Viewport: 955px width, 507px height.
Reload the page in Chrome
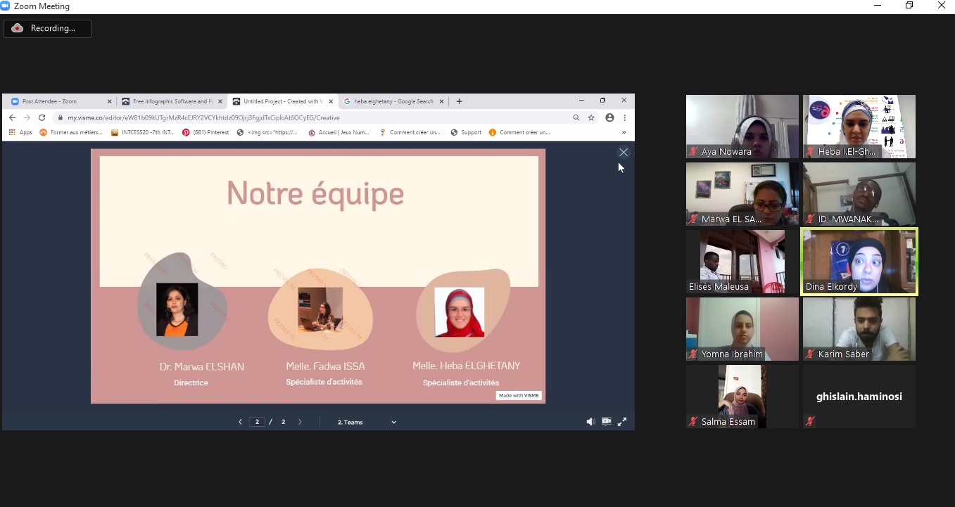coord(42,118)
